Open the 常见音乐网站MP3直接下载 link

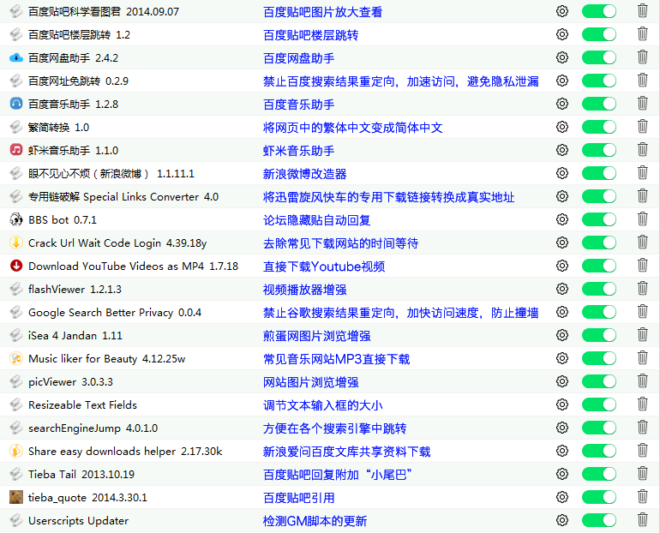pos(336,359)
